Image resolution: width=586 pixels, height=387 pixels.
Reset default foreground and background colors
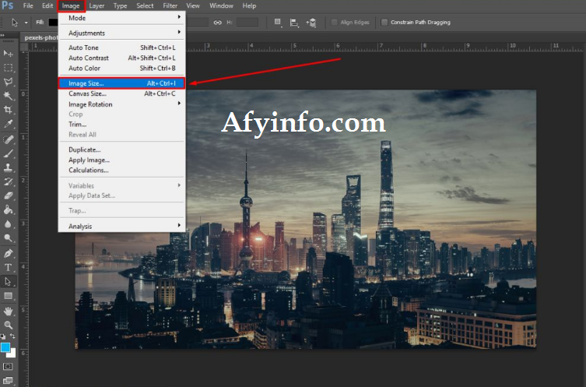2,336
